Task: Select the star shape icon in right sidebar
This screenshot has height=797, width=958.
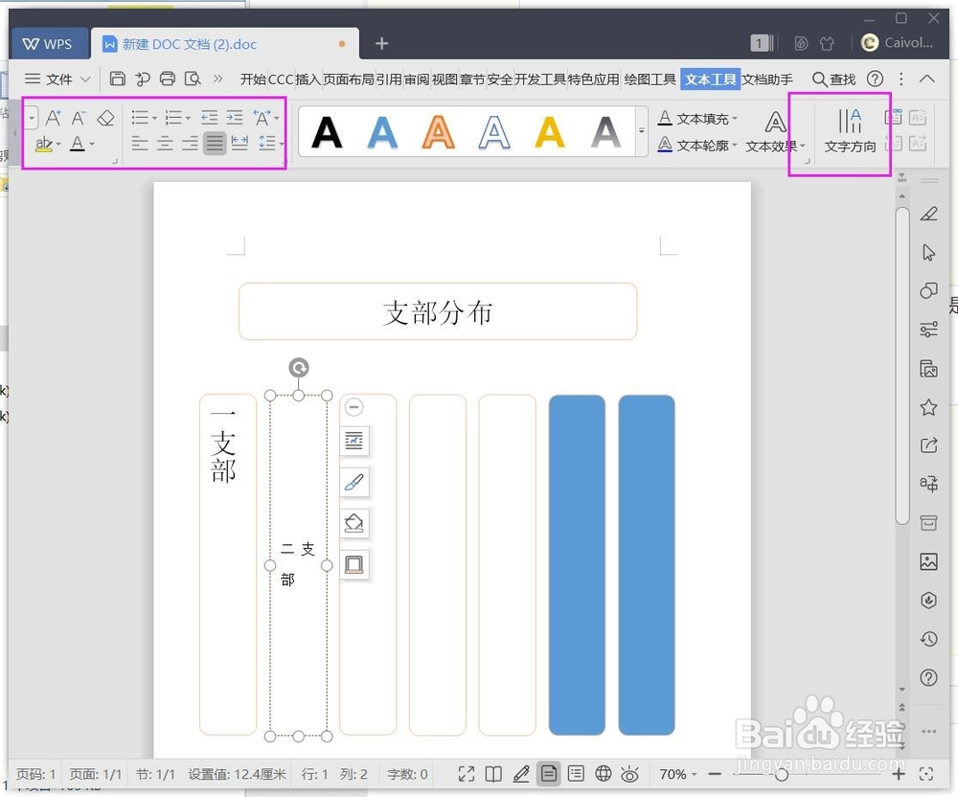Action: 927,407
